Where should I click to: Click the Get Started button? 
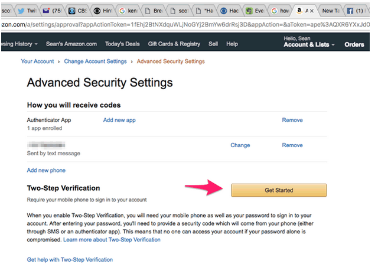coord(279,190)
